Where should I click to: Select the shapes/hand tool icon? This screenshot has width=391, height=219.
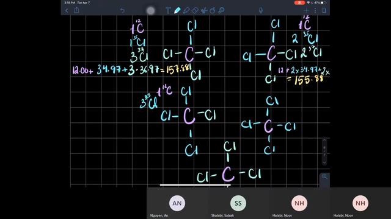coord(213,10)
